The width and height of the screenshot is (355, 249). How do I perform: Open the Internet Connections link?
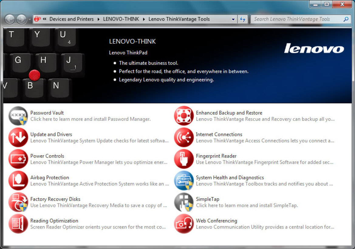[x=219, y=134]
